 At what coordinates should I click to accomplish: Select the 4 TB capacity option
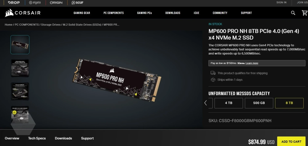229,103
